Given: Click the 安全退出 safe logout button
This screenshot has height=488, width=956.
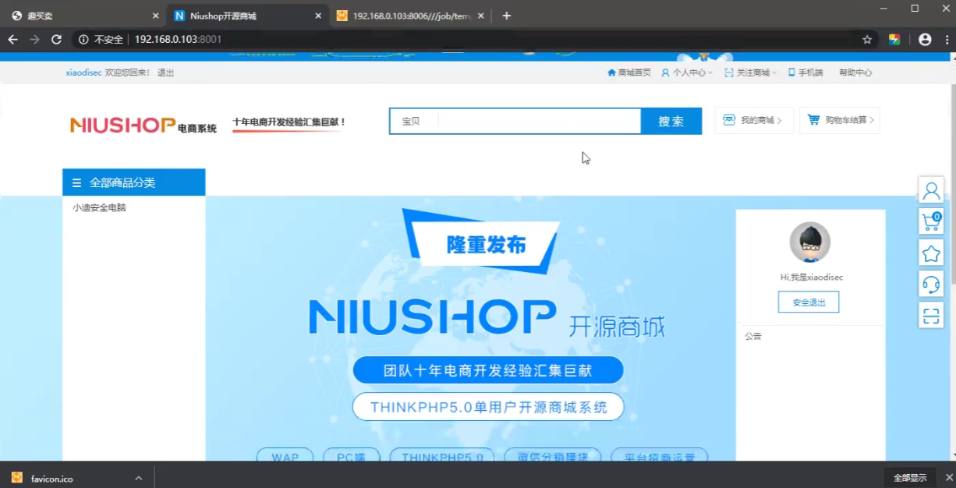Looking at the screenshot, I should click(809, 302).
